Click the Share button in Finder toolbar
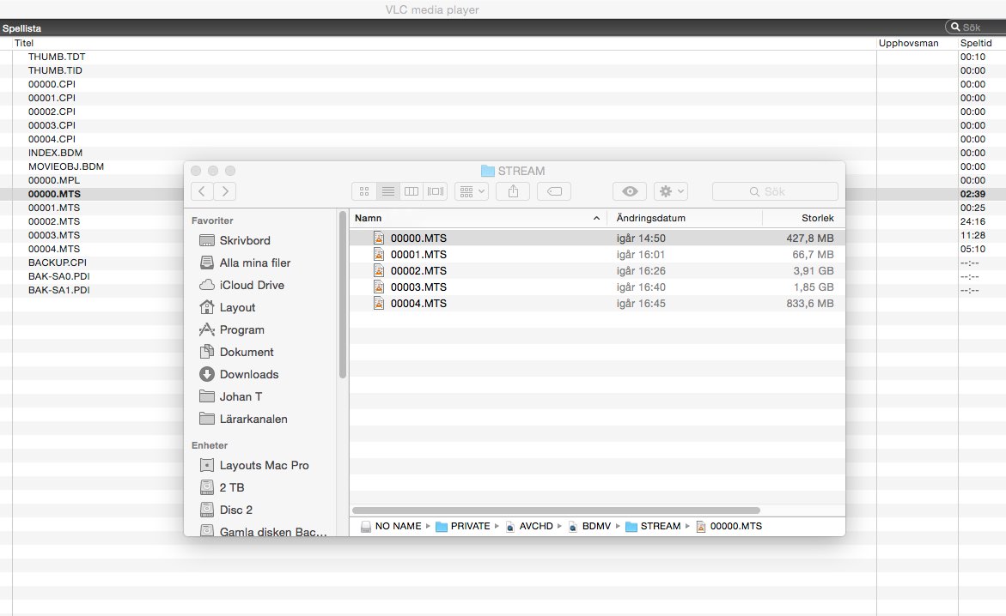Screen dimensions: 1006x616 pyautogui.click(x=513, y=191)
